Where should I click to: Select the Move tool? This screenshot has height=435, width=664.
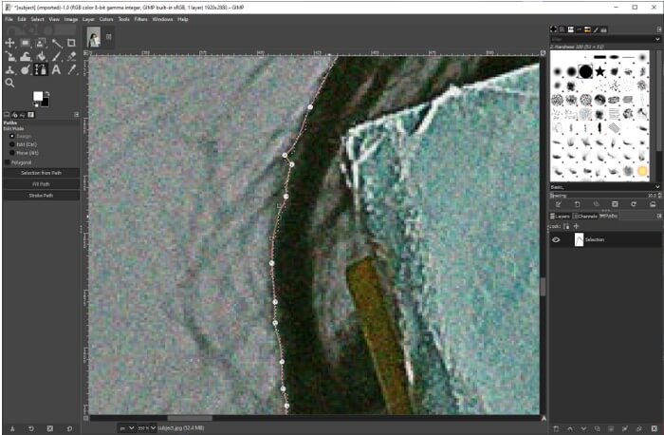(x=9, y=43)
